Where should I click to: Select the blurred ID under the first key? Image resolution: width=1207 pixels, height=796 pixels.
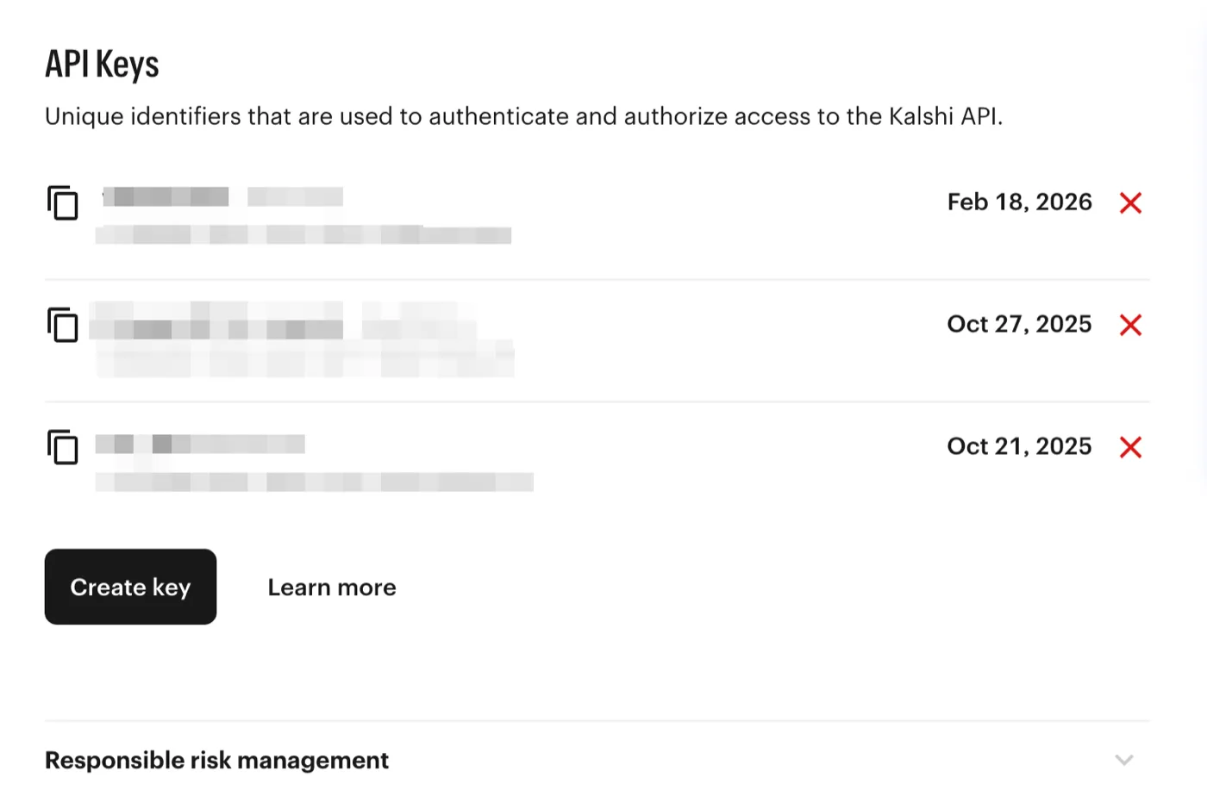click(303, 234)
